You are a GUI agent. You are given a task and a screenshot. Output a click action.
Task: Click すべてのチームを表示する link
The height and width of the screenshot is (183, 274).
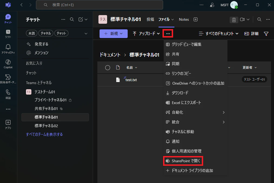tap(44, 134)
